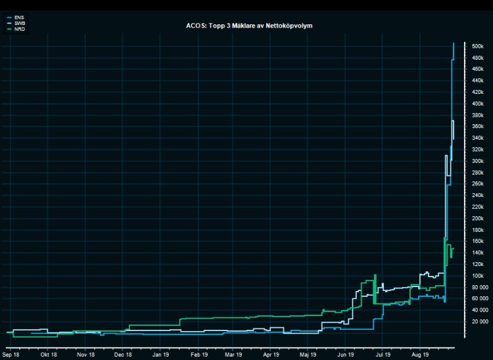This screenshot has height=360, width=493.
Task: Select the Mar 19 axis label
Action: tap(233, 355)
